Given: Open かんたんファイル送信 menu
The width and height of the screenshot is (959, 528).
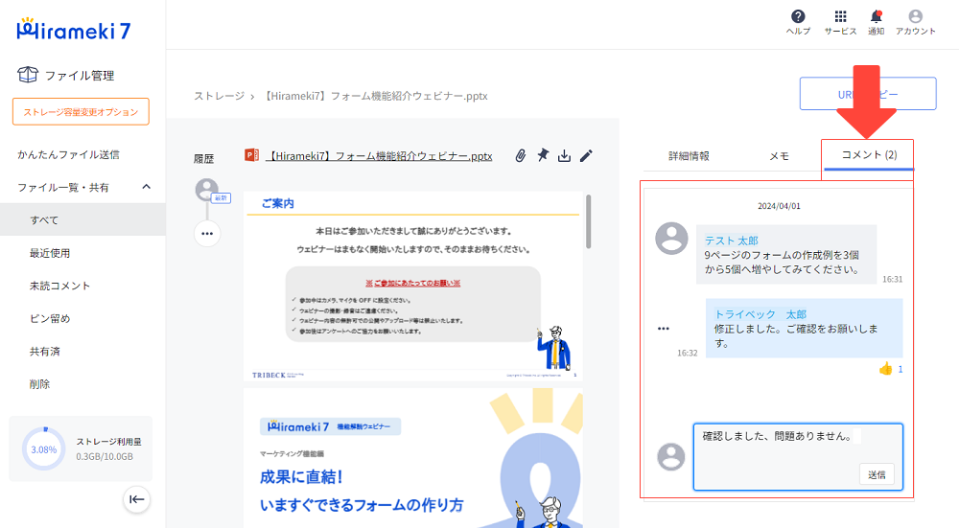Looking at the screenshot, I should [x=68, y=154].
